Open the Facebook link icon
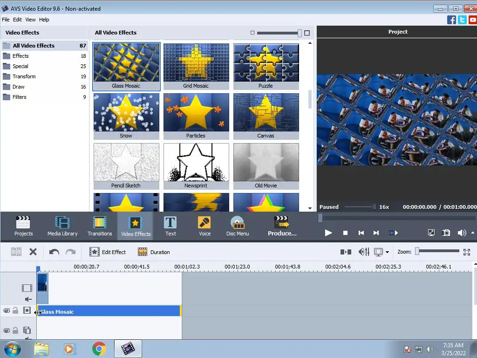This screenshot has height=358, width=477. click(x=451, y=20)
